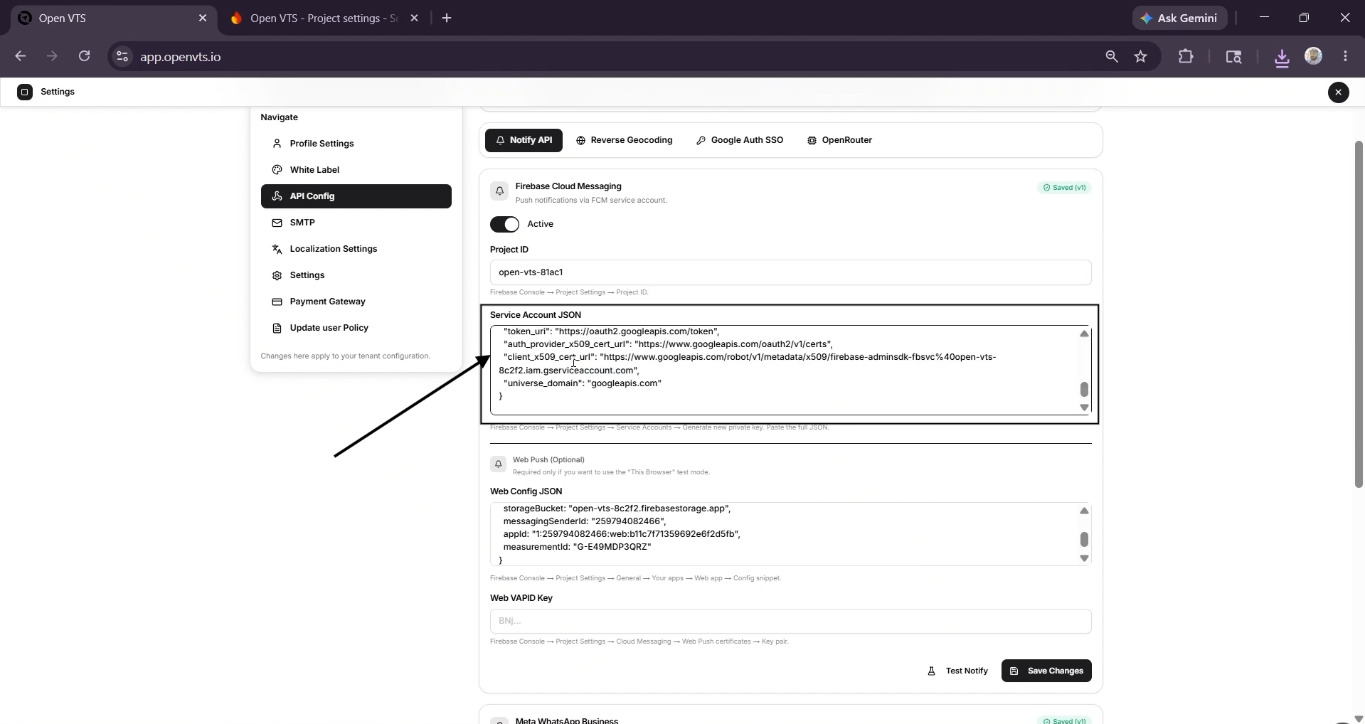Open browser extensions menu
The height and width of the screenshot is (724, 1365).
[1186, 56]
